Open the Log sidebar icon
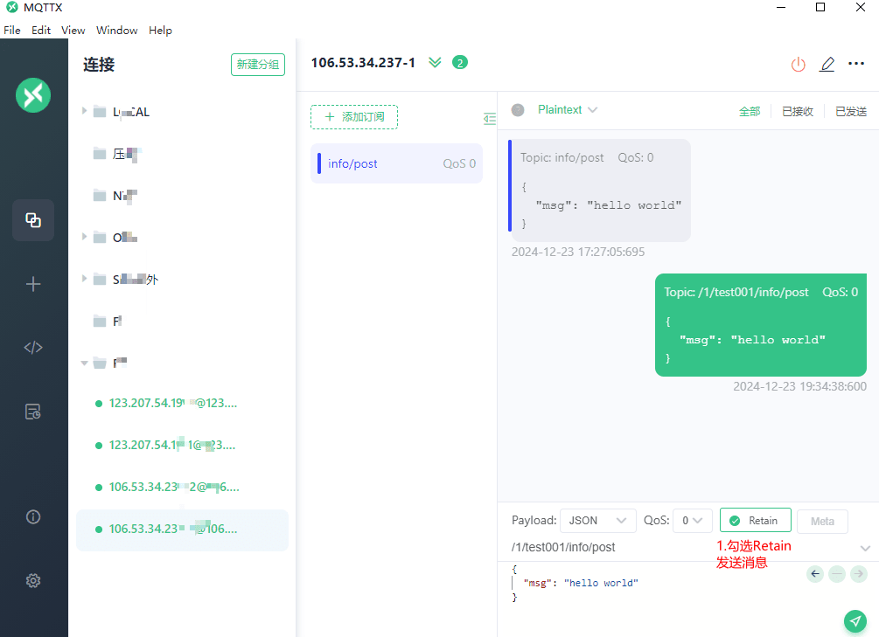This screenshot has height=637, width=879. pyautogui.click(x=33, y=412)
